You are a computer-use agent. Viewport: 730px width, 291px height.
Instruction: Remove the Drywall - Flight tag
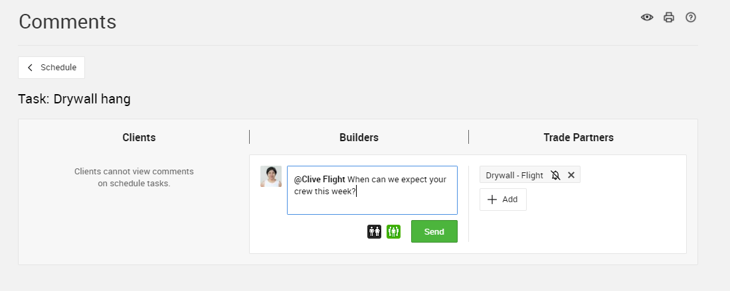[571, 175]
